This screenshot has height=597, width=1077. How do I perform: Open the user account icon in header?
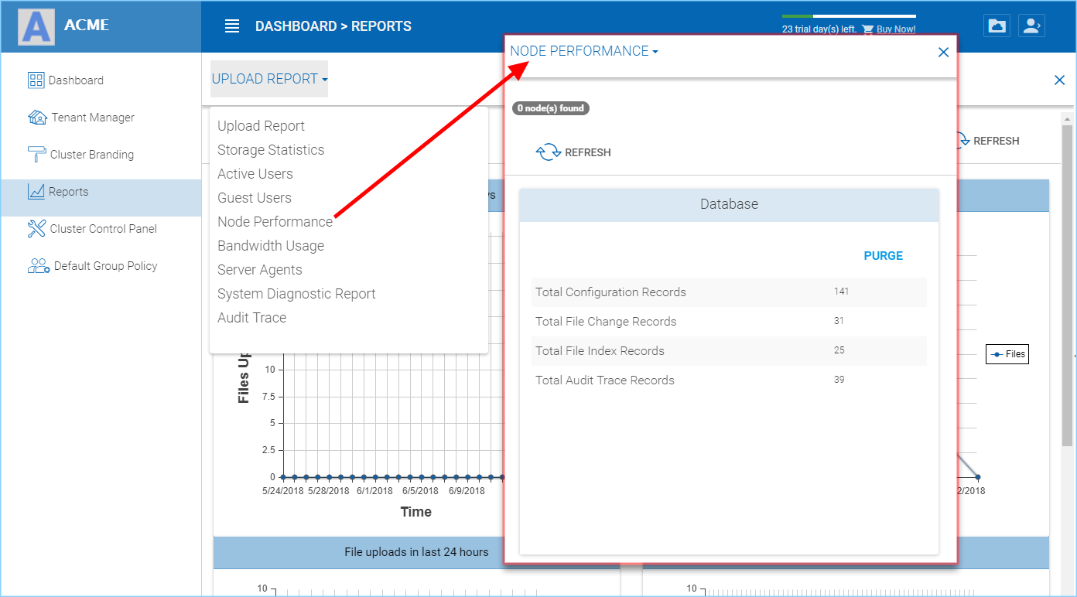point(1031,26)
